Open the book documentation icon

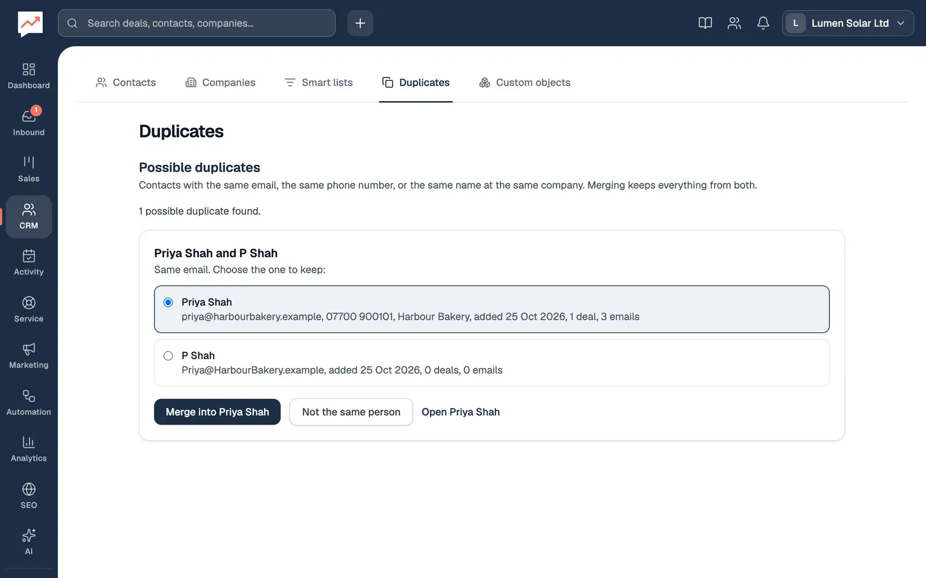pyautogui.click(x=705, y=23)
